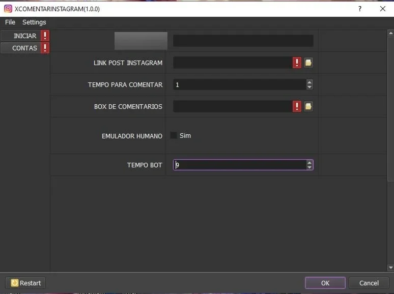This screenshot has height=294, width=394.
Task: Click the red warning icon beside INICIAR
Action: (45, 36)
